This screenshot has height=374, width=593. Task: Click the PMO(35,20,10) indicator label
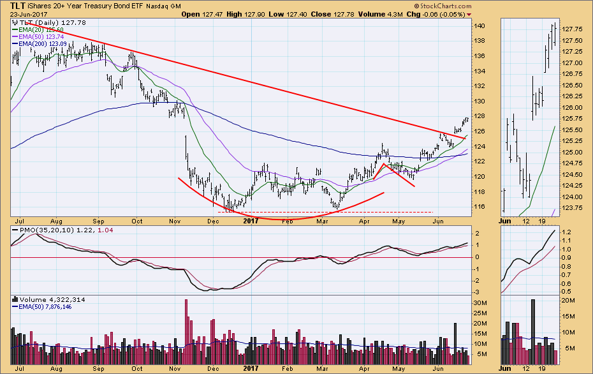click(x=47, y=230)
